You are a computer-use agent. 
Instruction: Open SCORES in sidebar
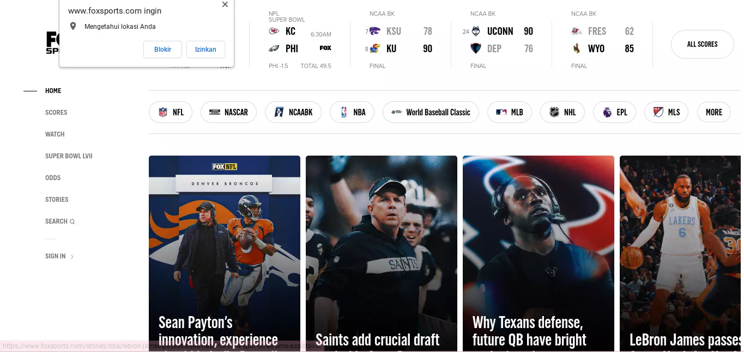point(56,113)
